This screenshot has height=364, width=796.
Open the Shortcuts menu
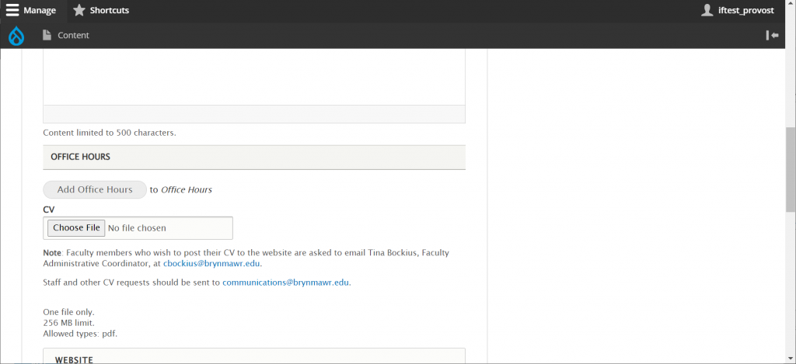pyautogui.click(x=100, y=10)
